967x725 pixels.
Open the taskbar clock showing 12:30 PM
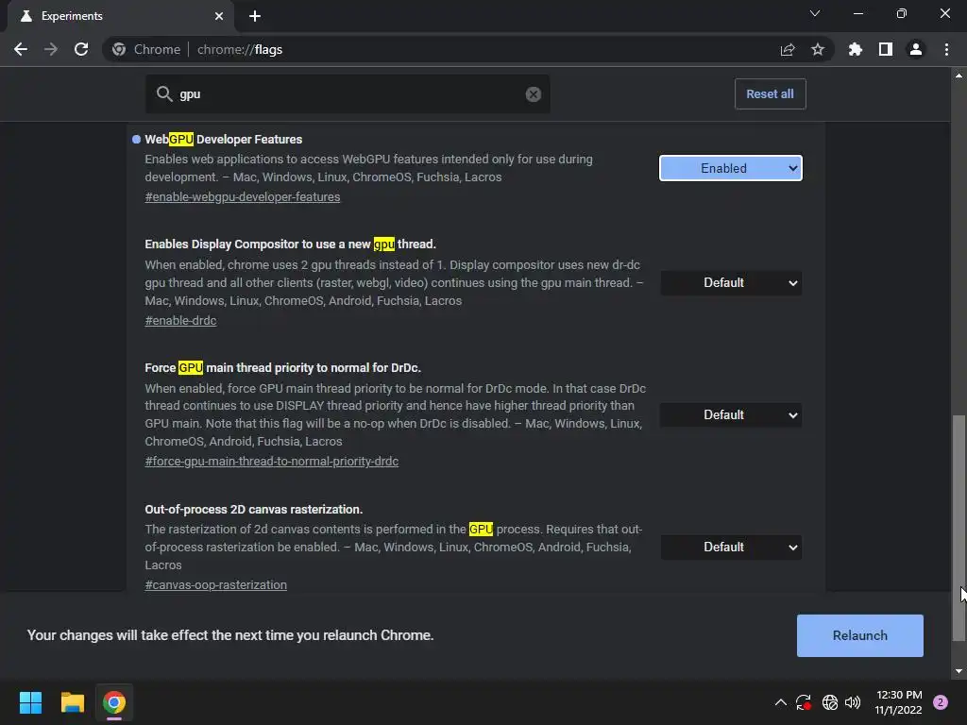coord(899,702)
